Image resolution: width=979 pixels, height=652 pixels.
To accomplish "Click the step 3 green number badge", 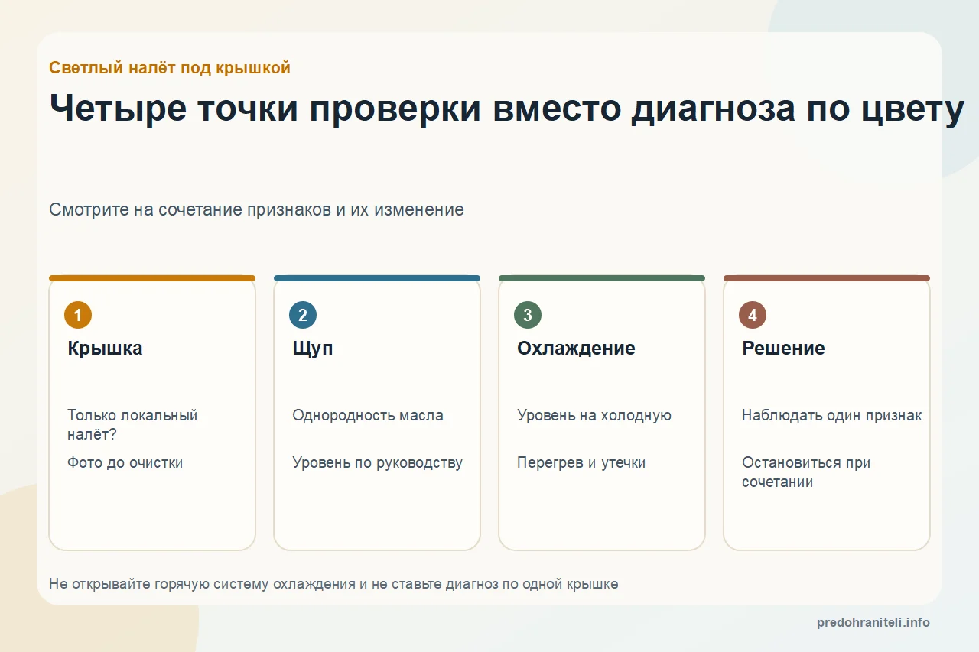I will coord(528,315).
